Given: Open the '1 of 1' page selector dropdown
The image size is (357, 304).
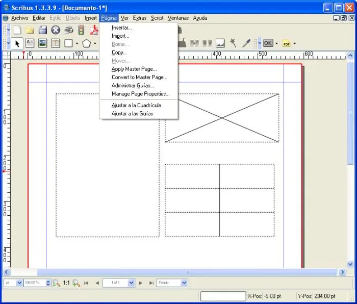Looking at the screenshot, I should pyautogui.click(x=131, y=283).
